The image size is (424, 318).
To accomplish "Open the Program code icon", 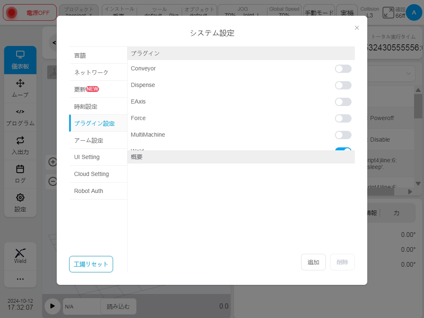I will pos(20,112).
